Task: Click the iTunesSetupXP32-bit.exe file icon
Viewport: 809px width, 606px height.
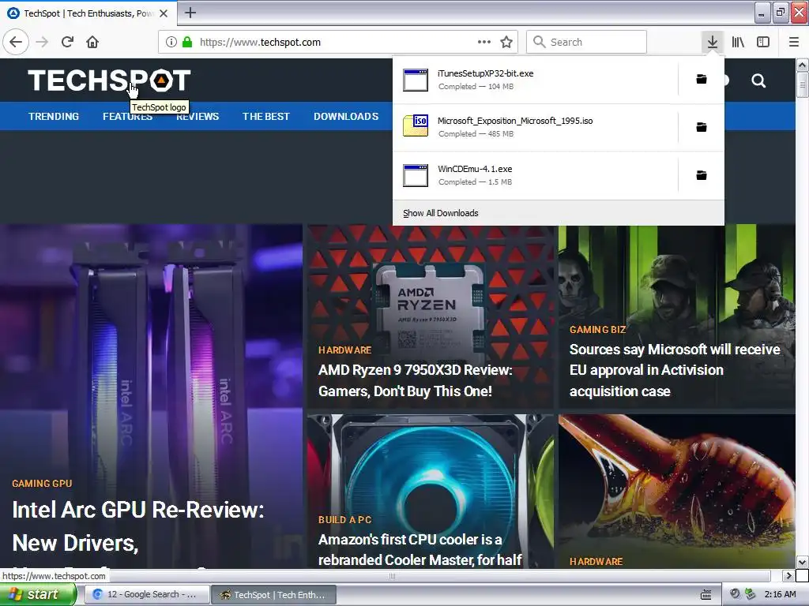Action: [416, 80]
